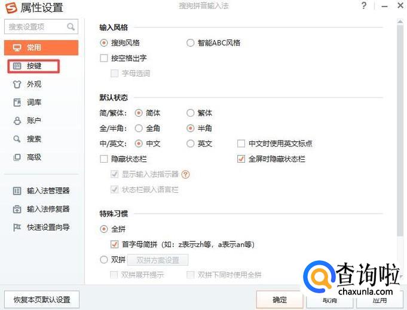Select 简体 radio option
This screenshot has height=310, width=407.
(139, 113)
